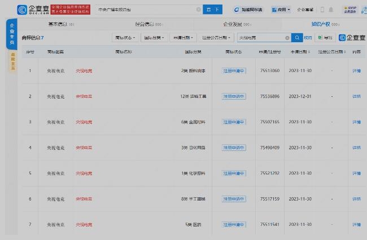This screenshot has height=240, width=367.
Task: Click red 央视电竞 name in row 5
Action: 84,173
